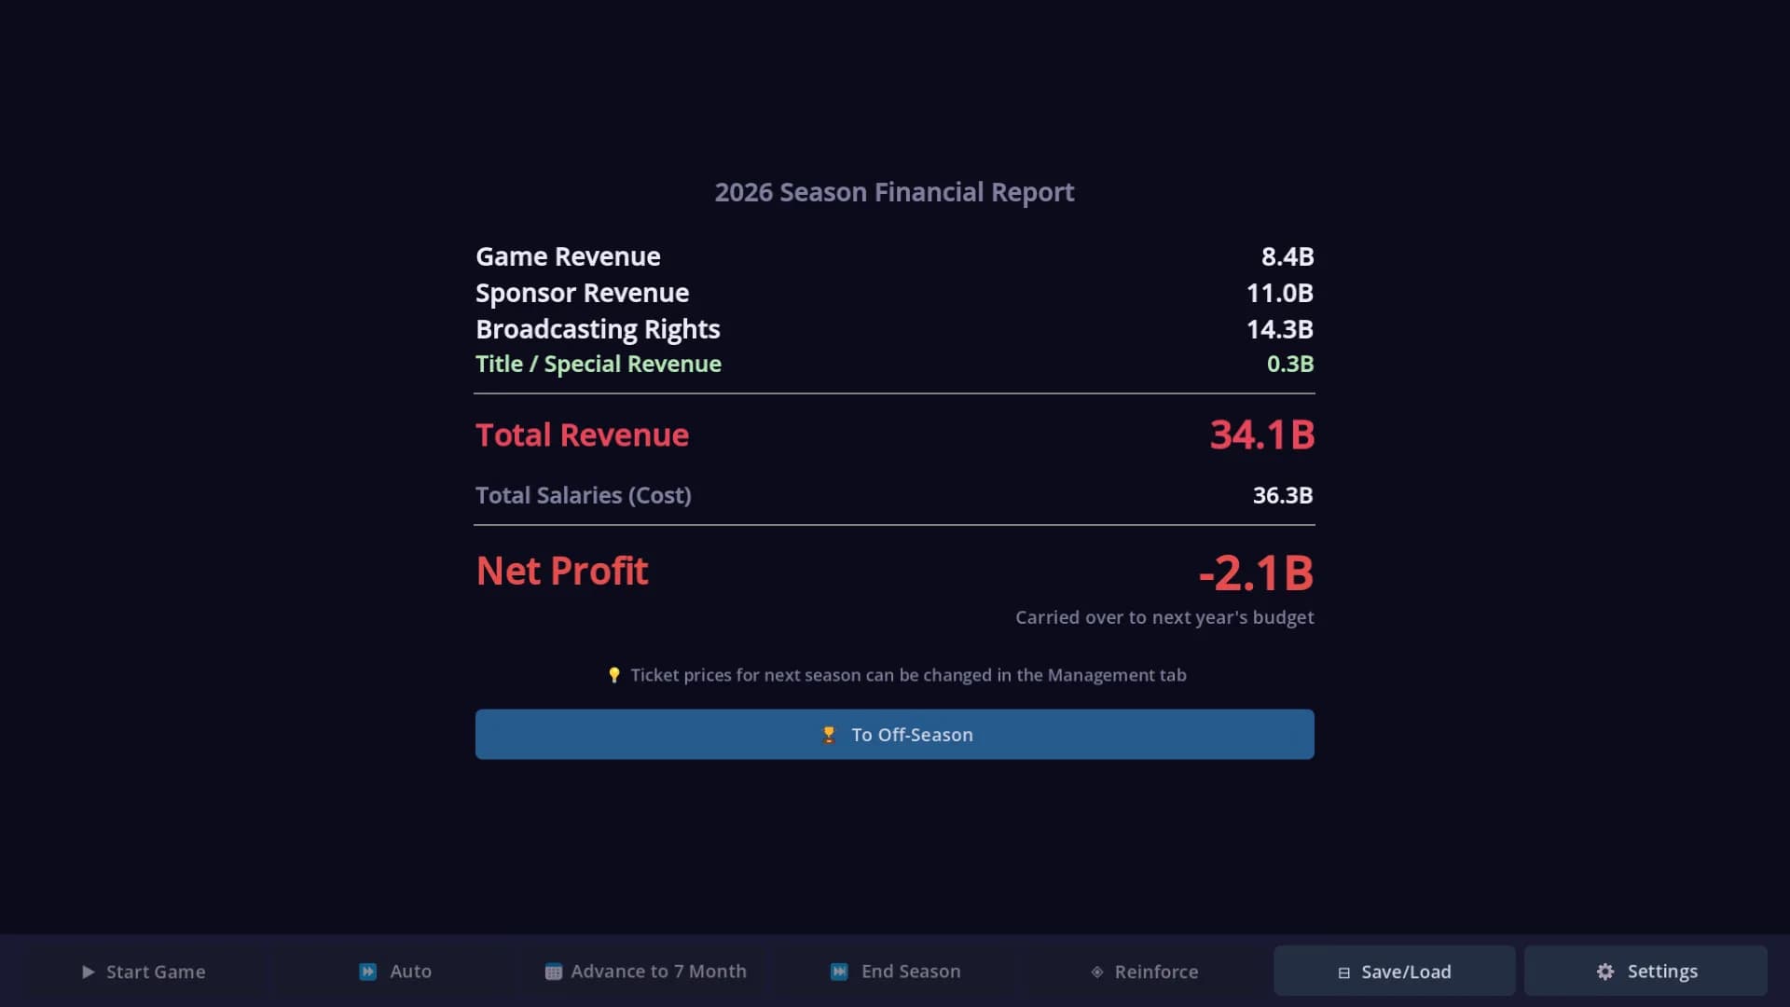
Task: Click the trophy icon on To Off-Season
Action: (828, 735)
